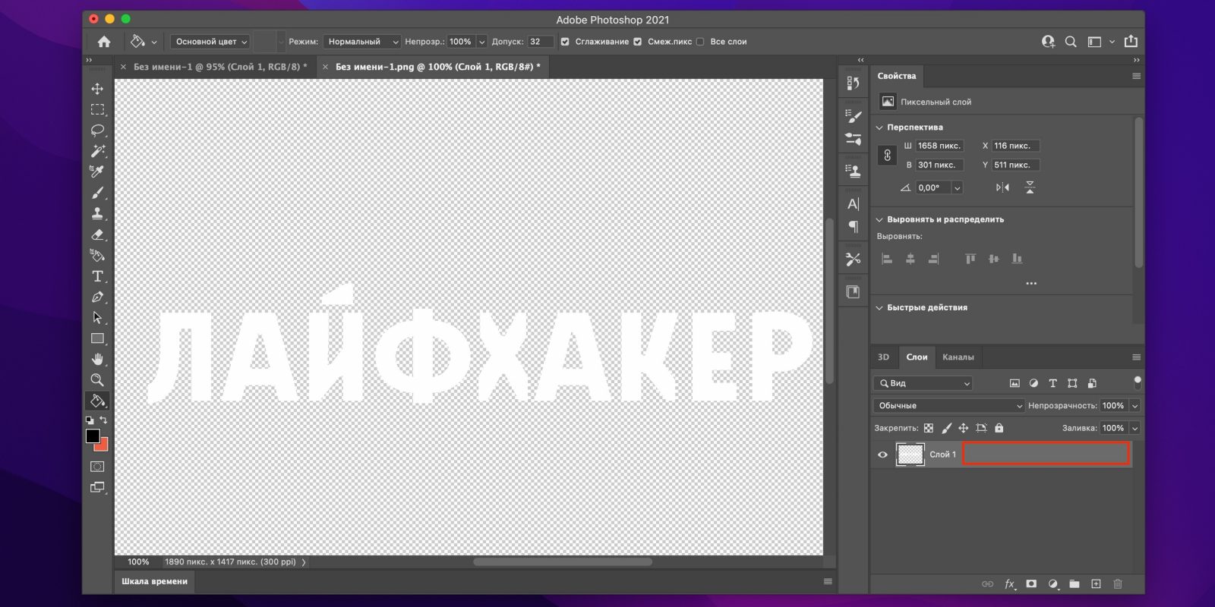Delete the layer with trash icon
This screenshot has height=607, width=1215.
[1117, 584]
